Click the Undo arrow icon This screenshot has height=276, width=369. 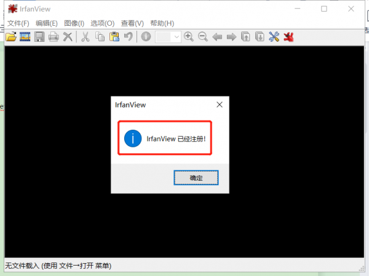click(x=129, y=37)
